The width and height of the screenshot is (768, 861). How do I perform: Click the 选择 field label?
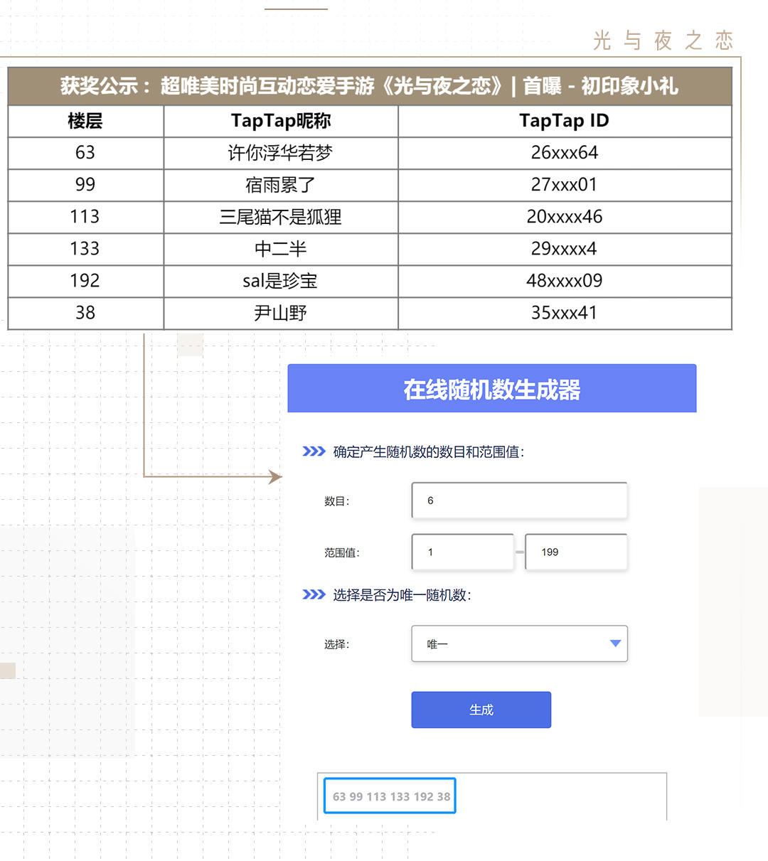point(337,644)
